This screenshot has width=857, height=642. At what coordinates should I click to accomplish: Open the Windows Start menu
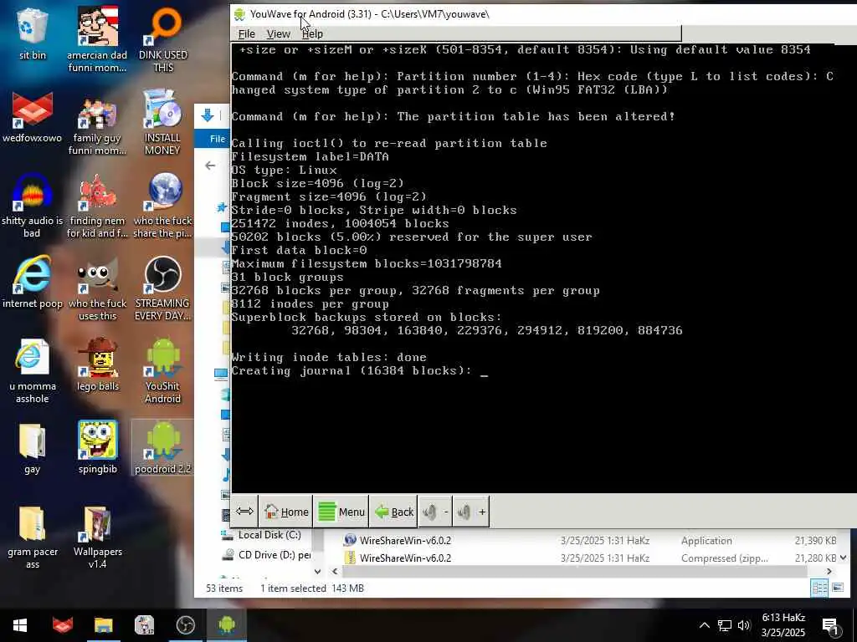pos(20,625)
